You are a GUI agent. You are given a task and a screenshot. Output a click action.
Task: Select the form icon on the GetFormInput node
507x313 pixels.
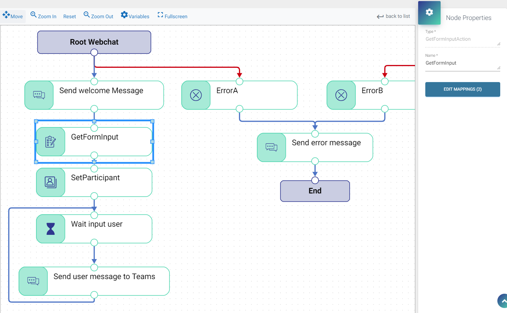(51, 142)
